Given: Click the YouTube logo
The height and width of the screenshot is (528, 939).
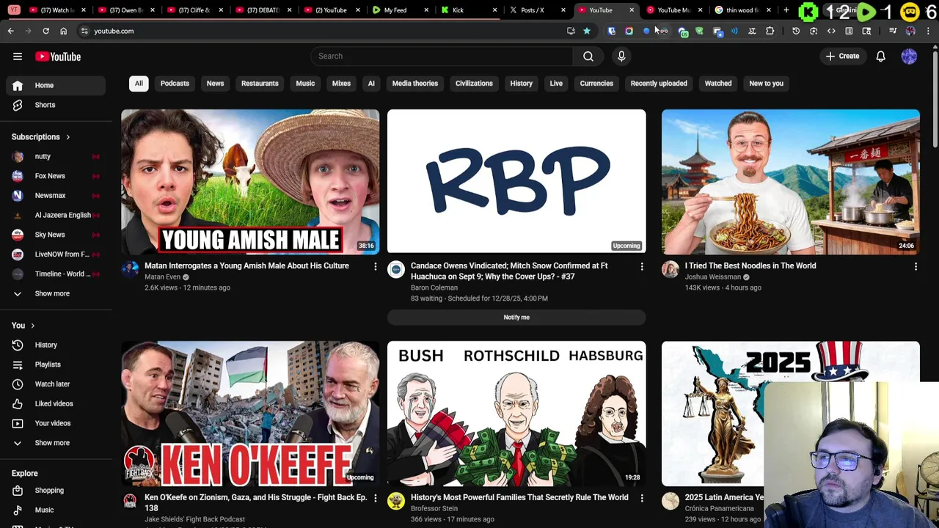Looking at the screenshot, I should 58,56.
